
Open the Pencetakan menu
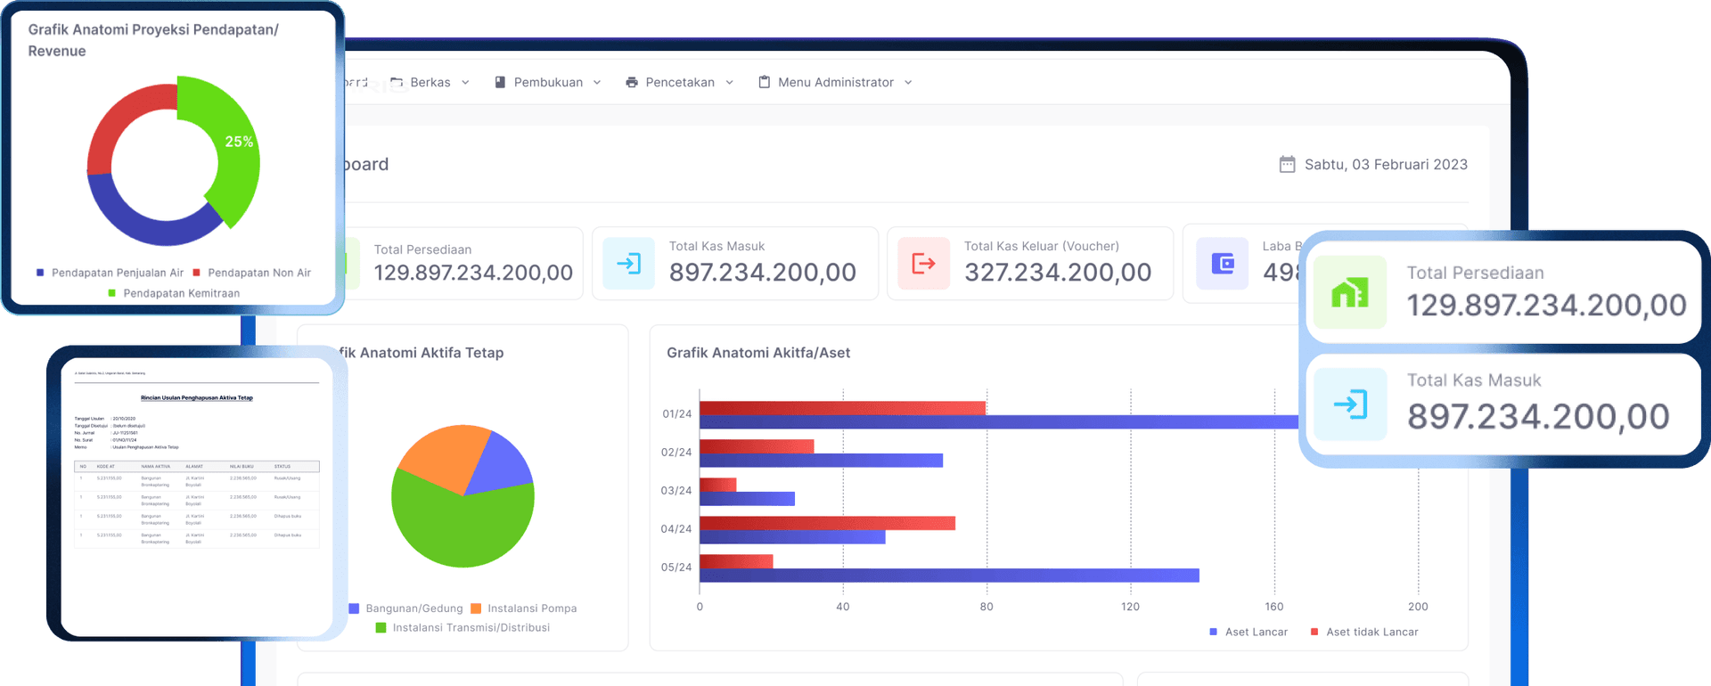[680, 82]
